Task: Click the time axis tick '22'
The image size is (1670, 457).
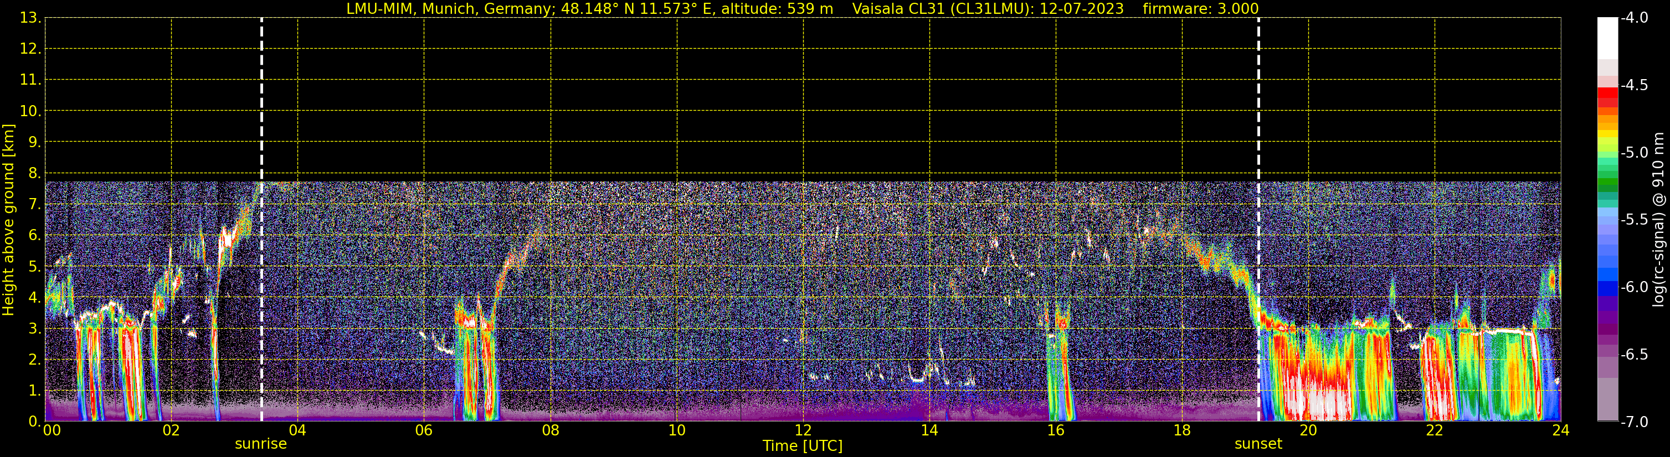Action: (1435, 431)
